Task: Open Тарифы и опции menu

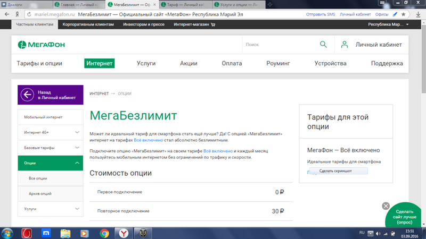Action: click(x=39, y=63)
